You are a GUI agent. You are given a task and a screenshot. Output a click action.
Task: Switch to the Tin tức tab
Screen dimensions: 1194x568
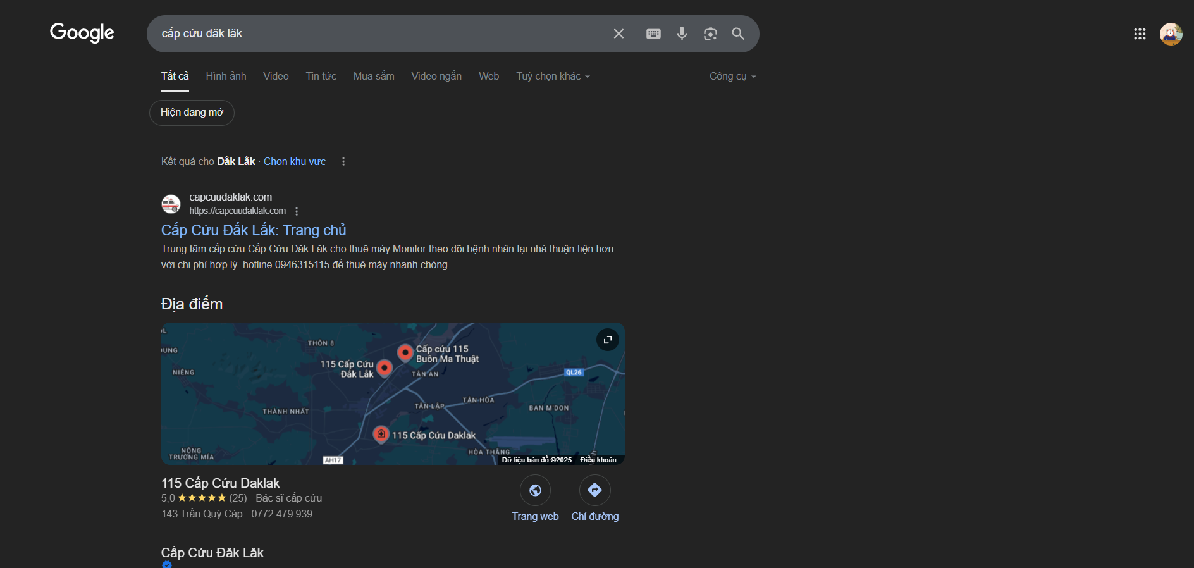pyautogui.click(x=321, y=76)
